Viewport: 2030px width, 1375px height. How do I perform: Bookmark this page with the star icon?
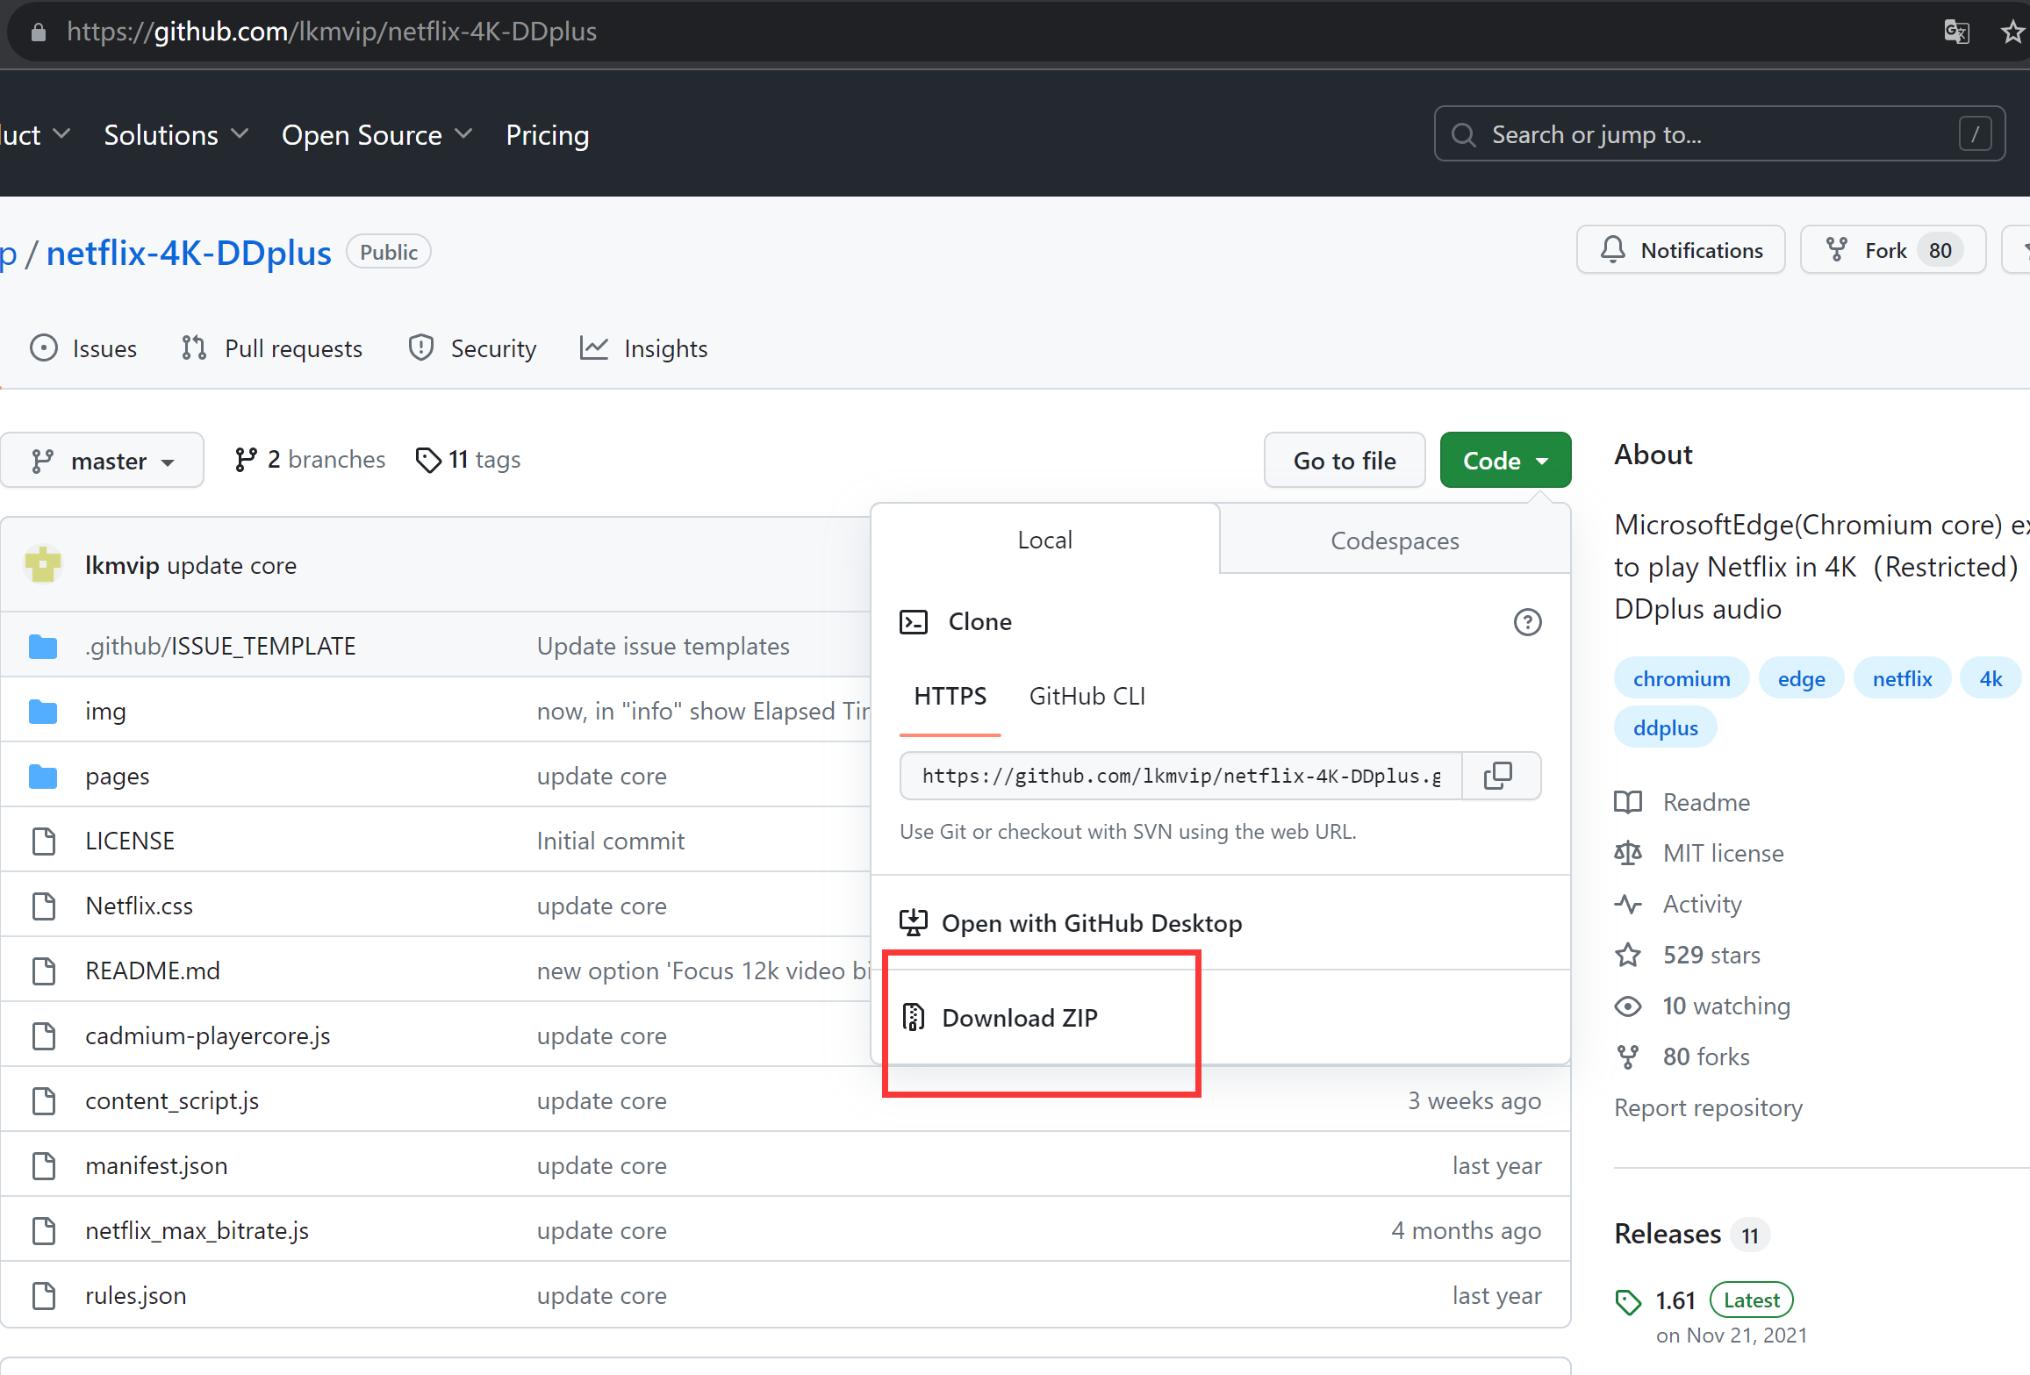2013,32
